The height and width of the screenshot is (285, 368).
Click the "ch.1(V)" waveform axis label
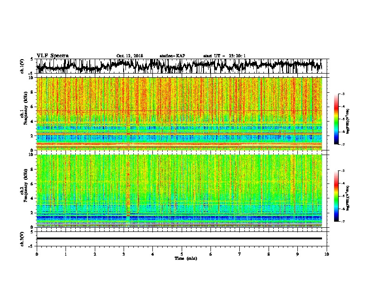[22, 66]
